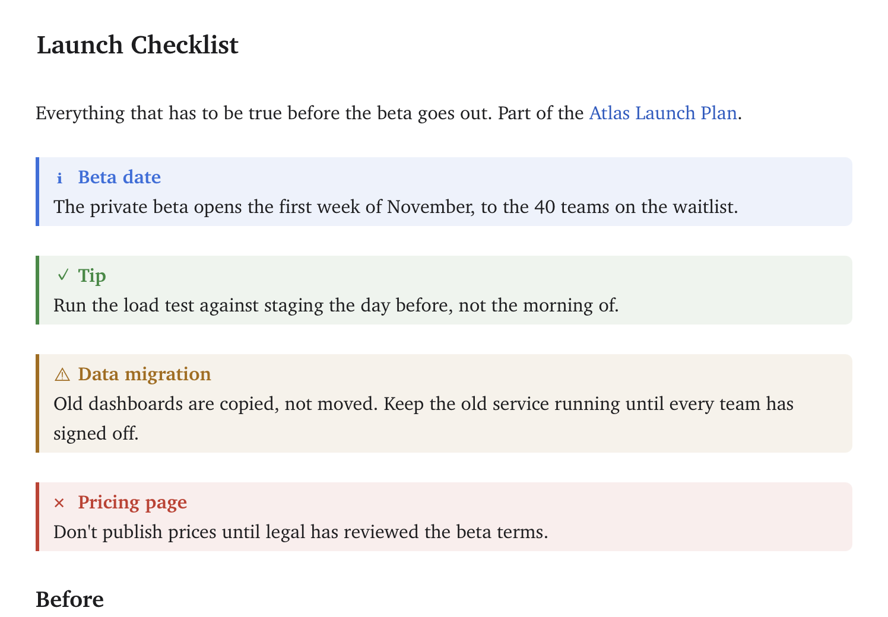Click the green Tip callout box
The height and width of the screenshot is (617, 888).
click(444, 290)
